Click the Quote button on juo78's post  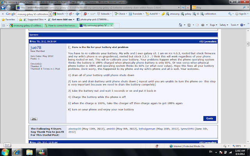point(209,119)
